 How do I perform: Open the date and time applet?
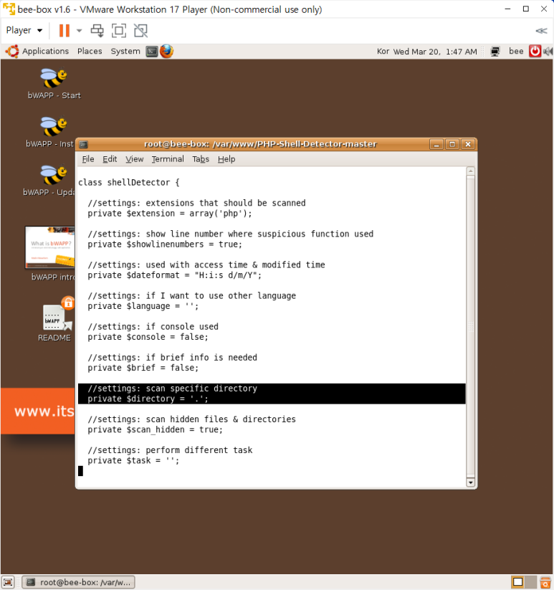point(435,52)
